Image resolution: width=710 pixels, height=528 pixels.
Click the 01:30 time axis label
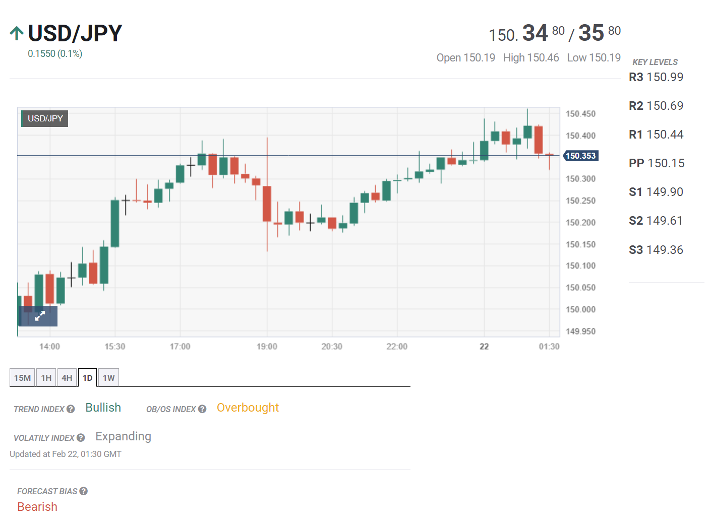coord(549,347)
